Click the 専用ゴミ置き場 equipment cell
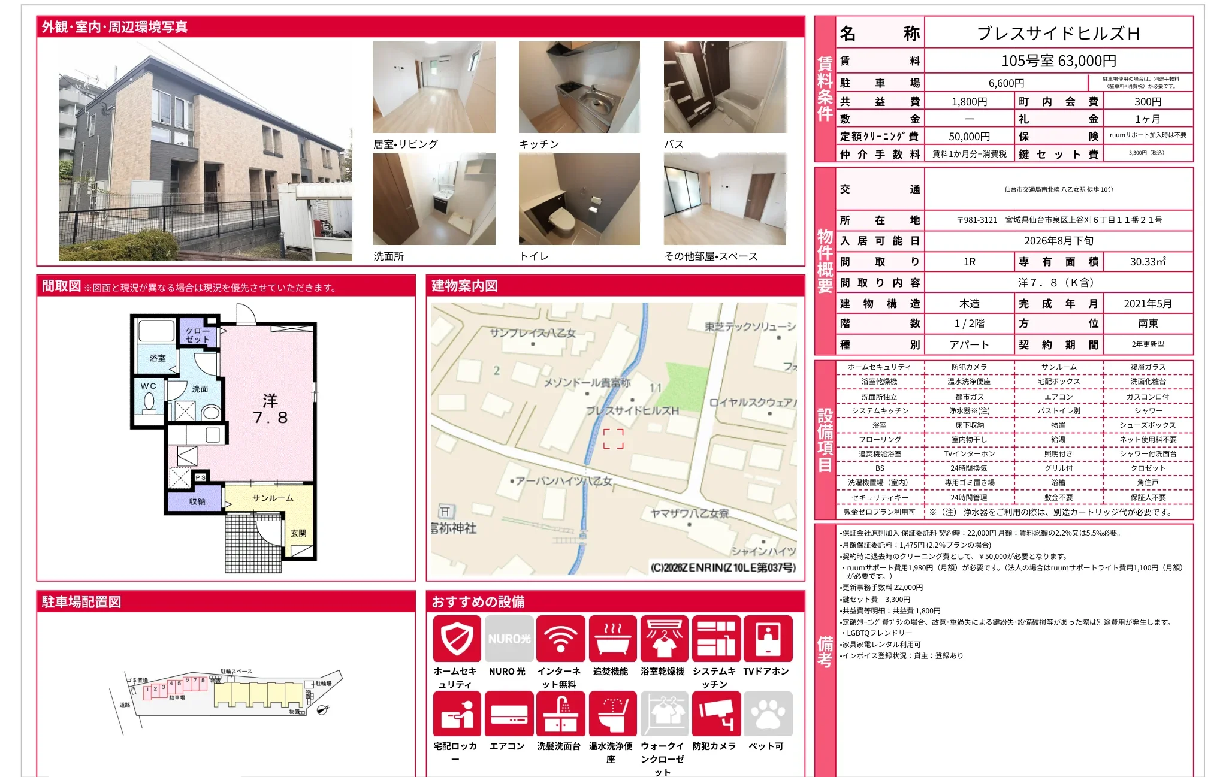The height and width of the screenshot is (777, 1232). tap(969, 483)
